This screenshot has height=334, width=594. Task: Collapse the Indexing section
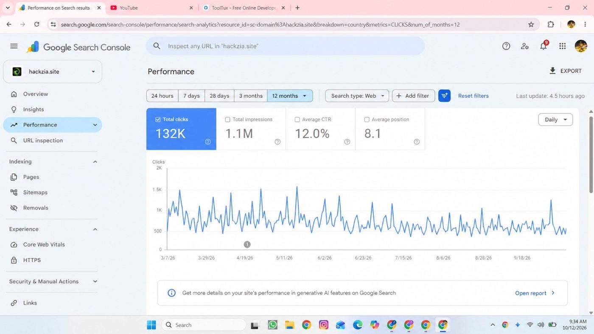[95, 162]
